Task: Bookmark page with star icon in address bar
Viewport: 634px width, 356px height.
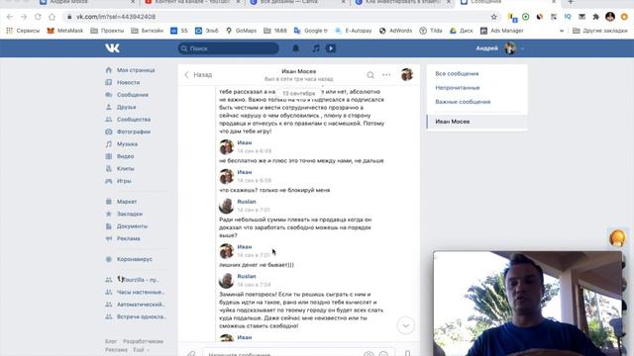Action: tap(493, 17)
